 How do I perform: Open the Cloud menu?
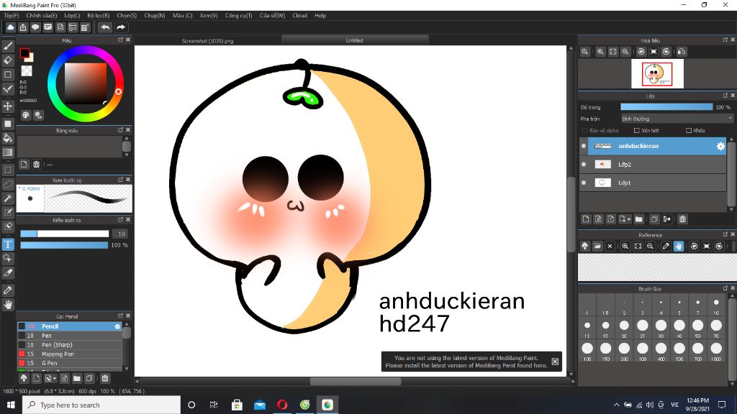[299, 16]
